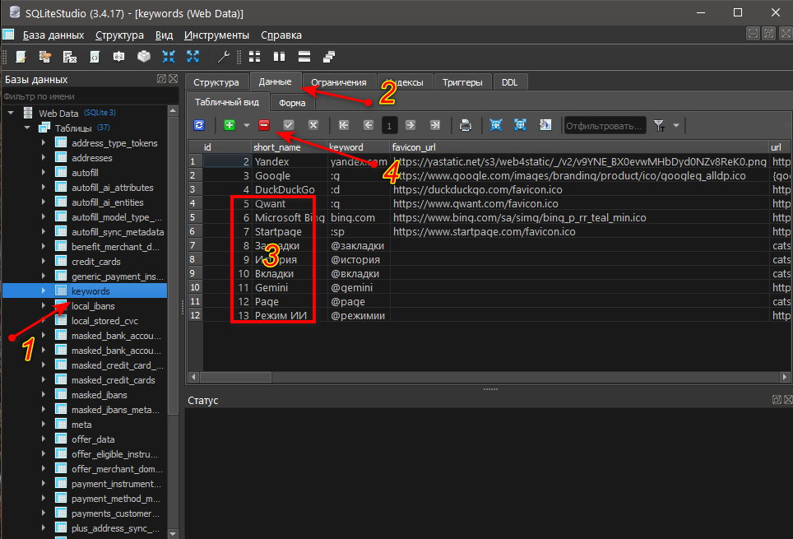Screen dimensions: 793x539
Task: Expand the keywords table node
Action: [x=44, y=290]
